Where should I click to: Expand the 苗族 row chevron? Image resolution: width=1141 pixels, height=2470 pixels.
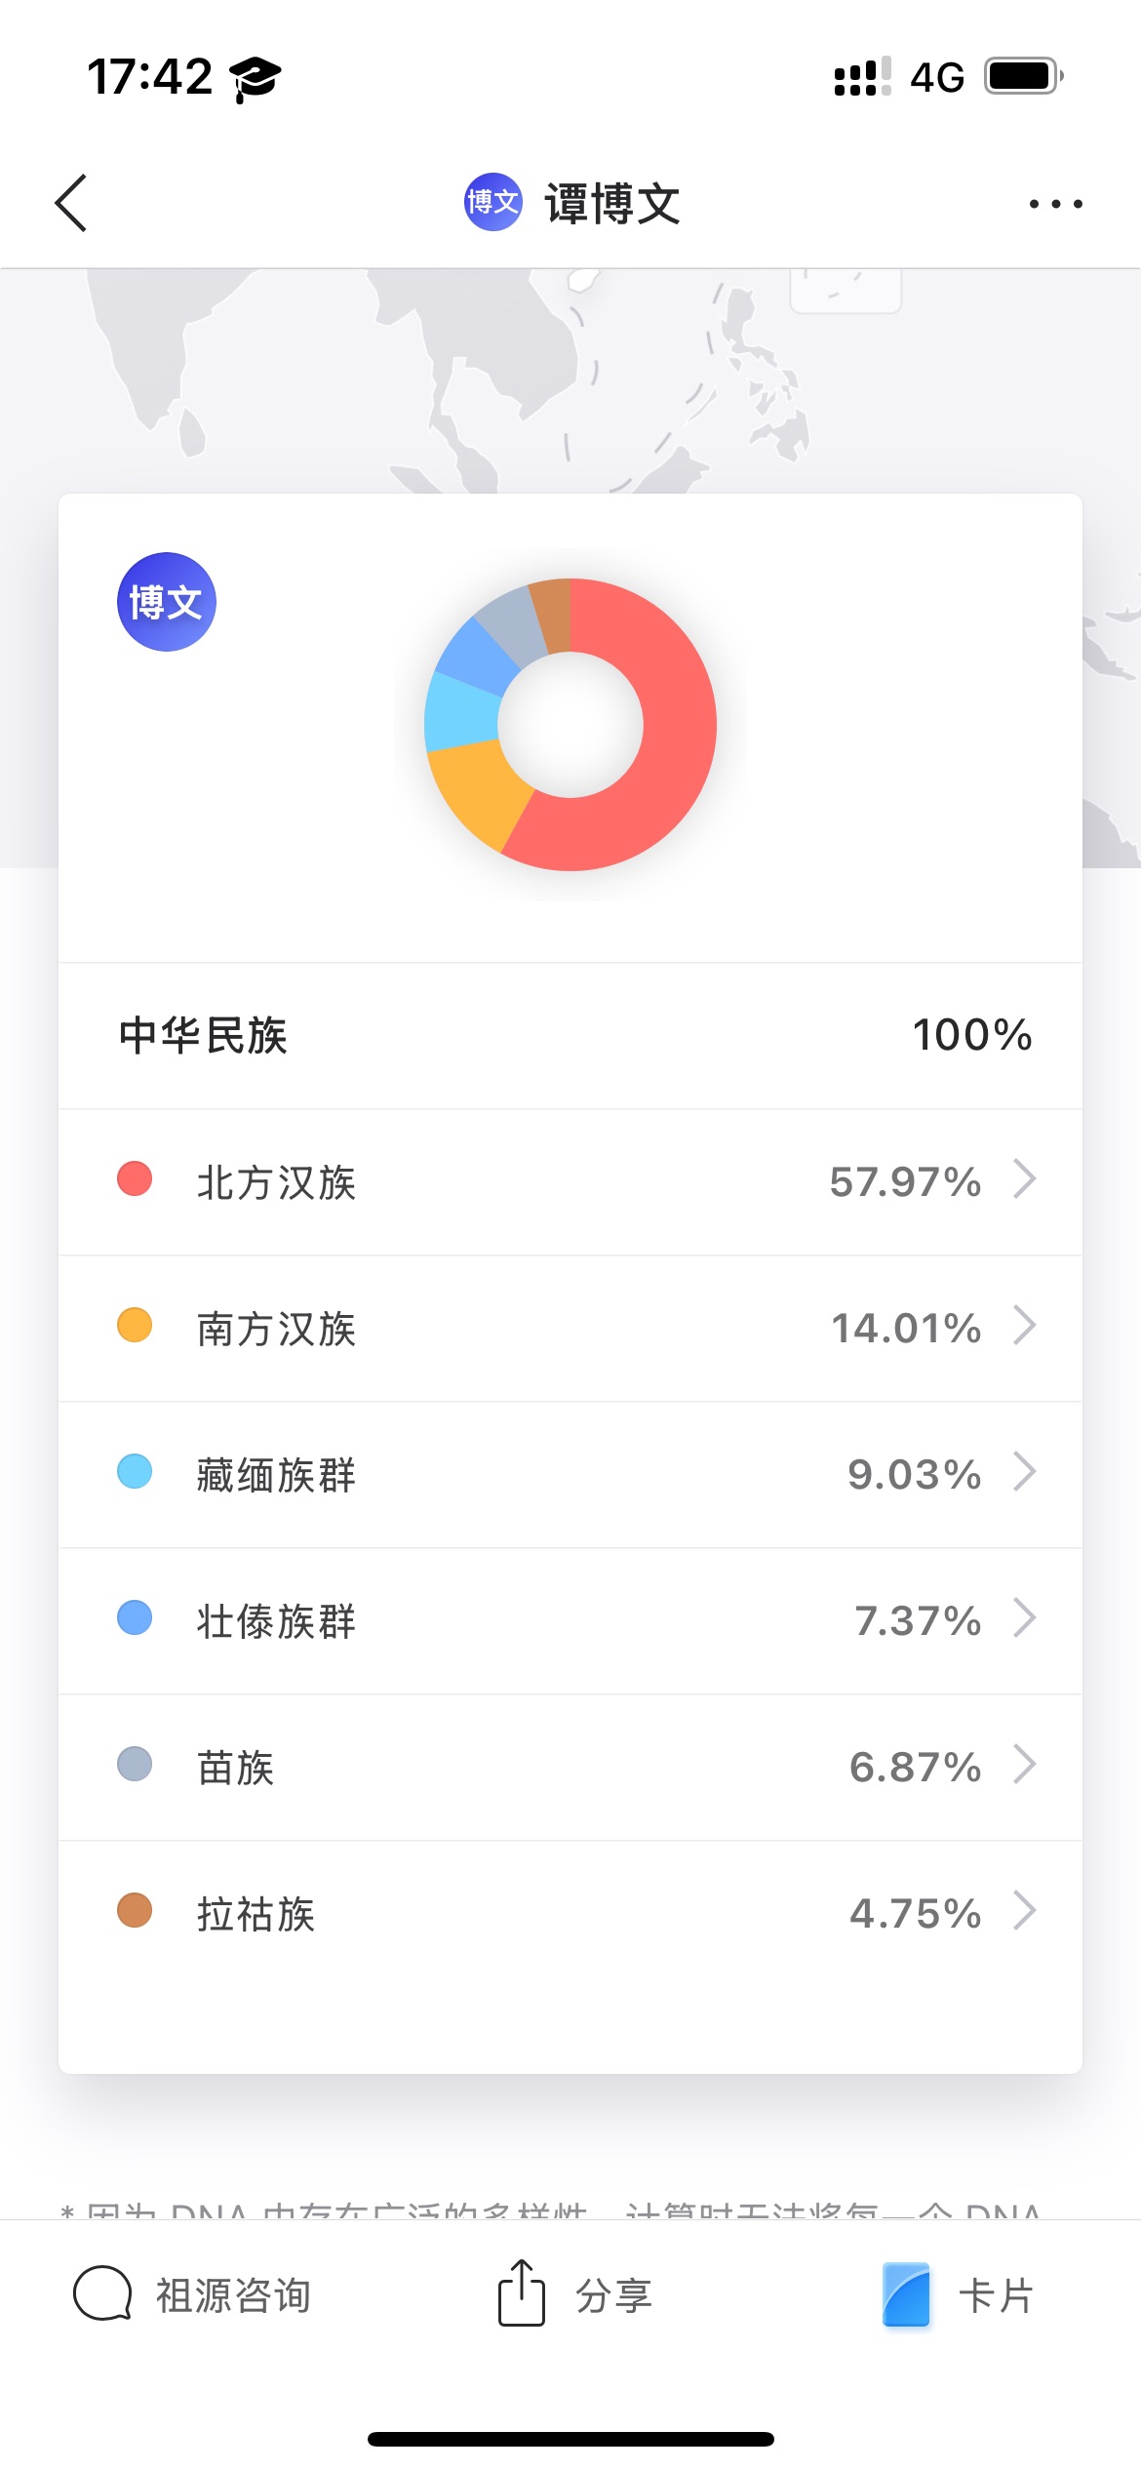1024,1765
